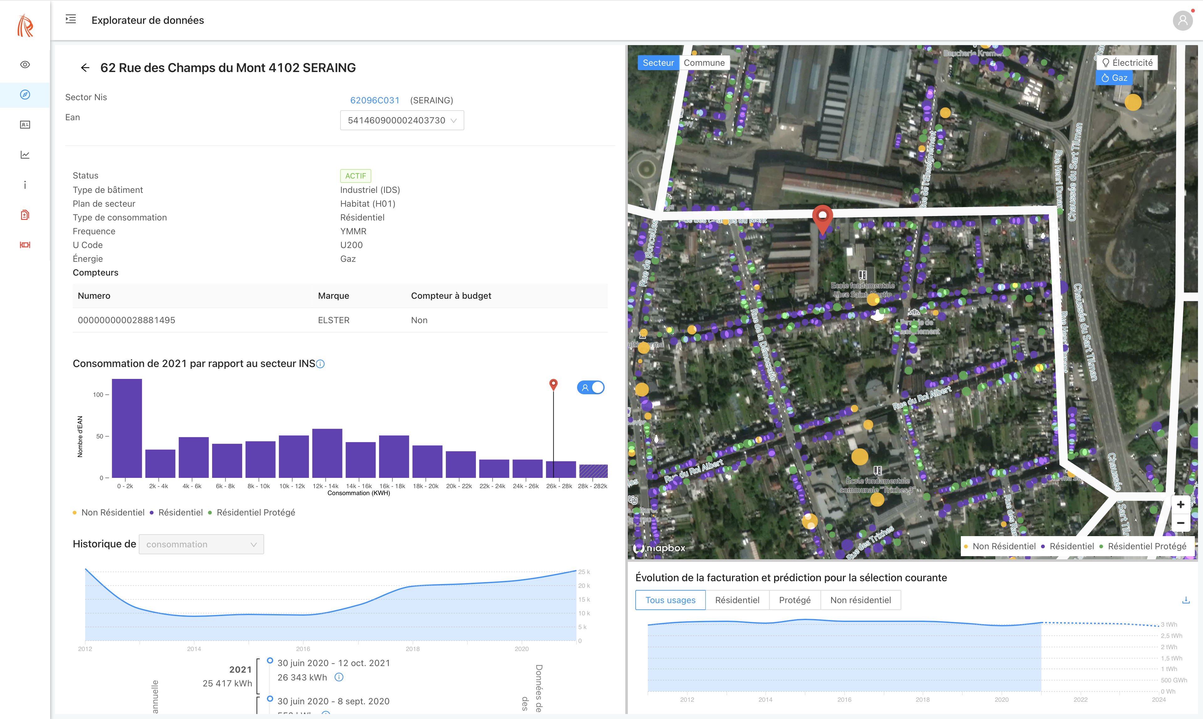The height and width of the screenshot is (719, 1203).
Task: Select the 30 juin 2020 - 8 sept. 2020 entry
Action: point(333,701)
